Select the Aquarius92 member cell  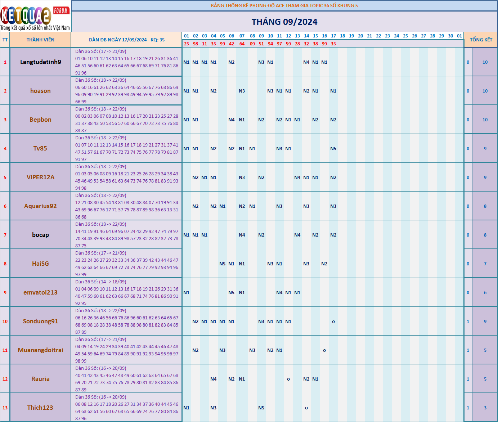coord(40,206)
